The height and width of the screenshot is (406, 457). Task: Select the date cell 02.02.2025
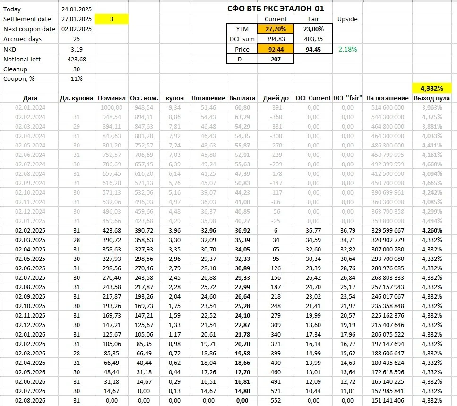coord(30,231)
